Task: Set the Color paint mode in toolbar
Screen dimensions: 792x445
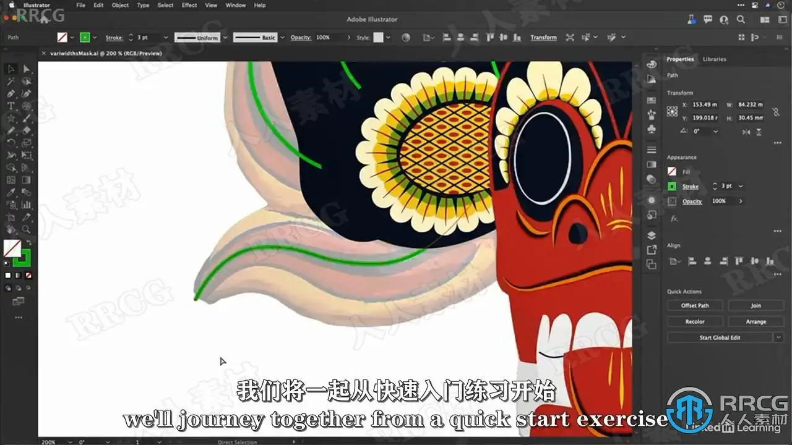Action: [8, 275]
